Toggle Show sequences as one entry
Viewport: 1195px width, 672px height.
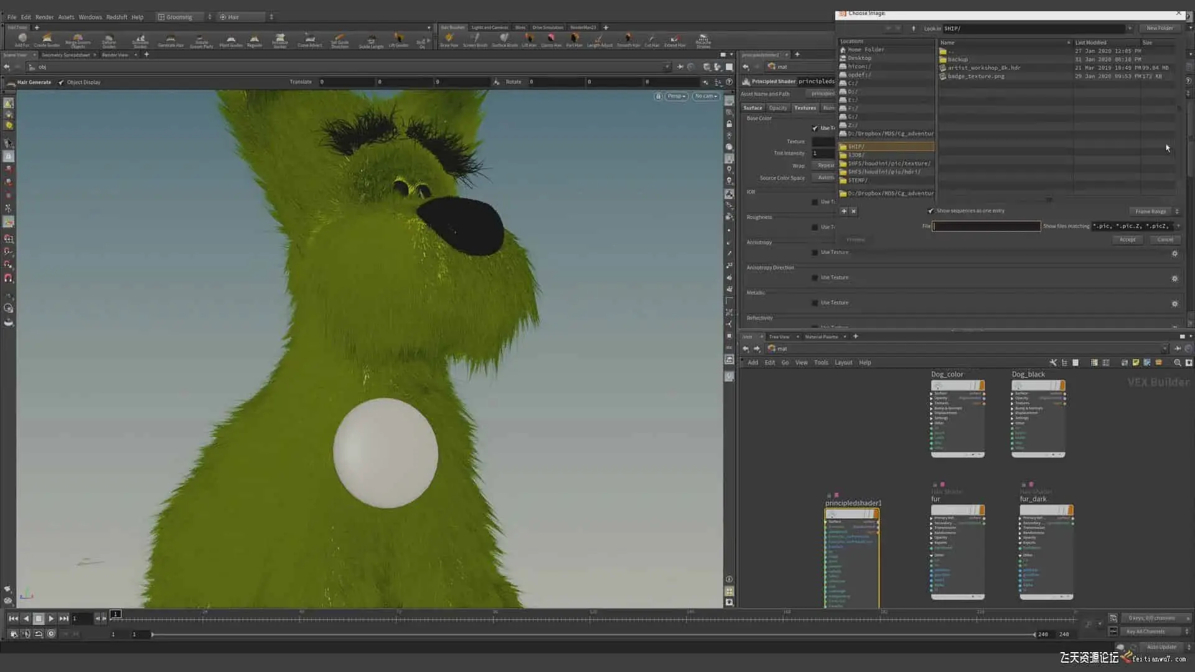click(x=931, y=211)
